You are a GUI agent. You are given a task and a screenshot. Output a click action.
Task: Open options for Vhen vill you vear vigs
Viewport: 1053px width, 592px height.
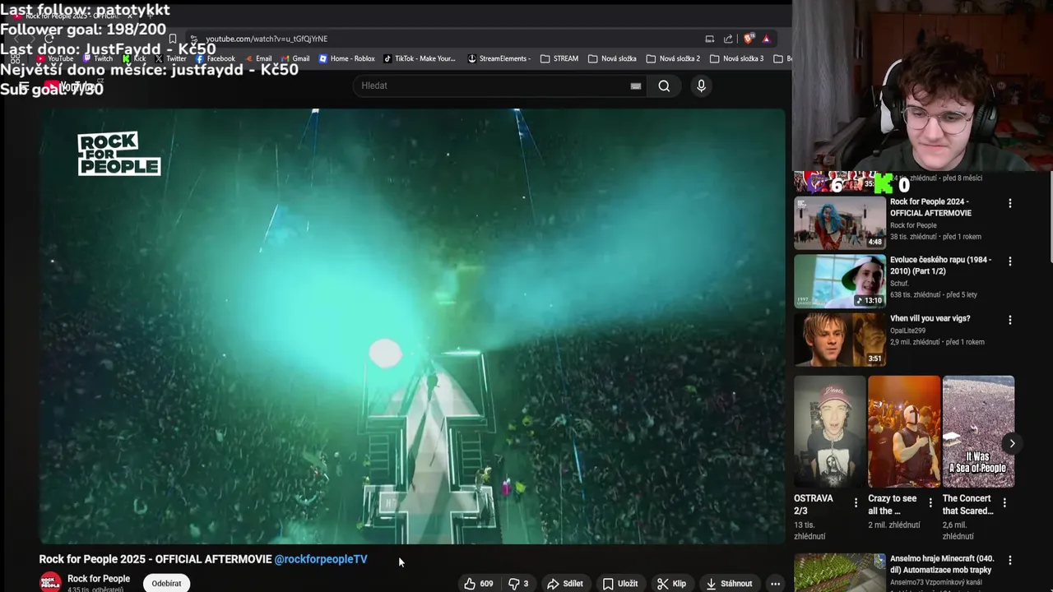[x=1010, y=320]
